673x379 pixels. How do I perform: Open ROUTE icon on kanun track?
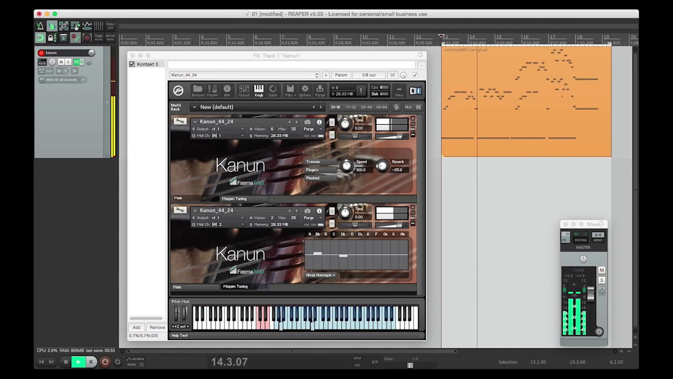click(42, 62)
